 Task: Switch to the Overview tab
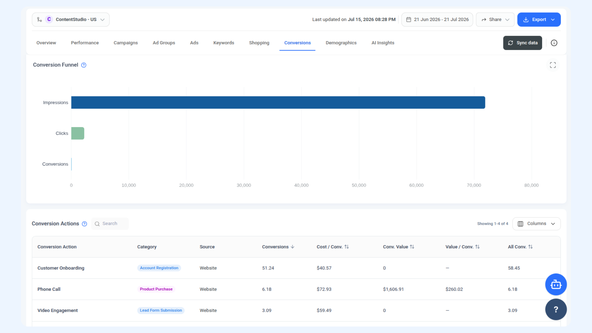(46, 43)
